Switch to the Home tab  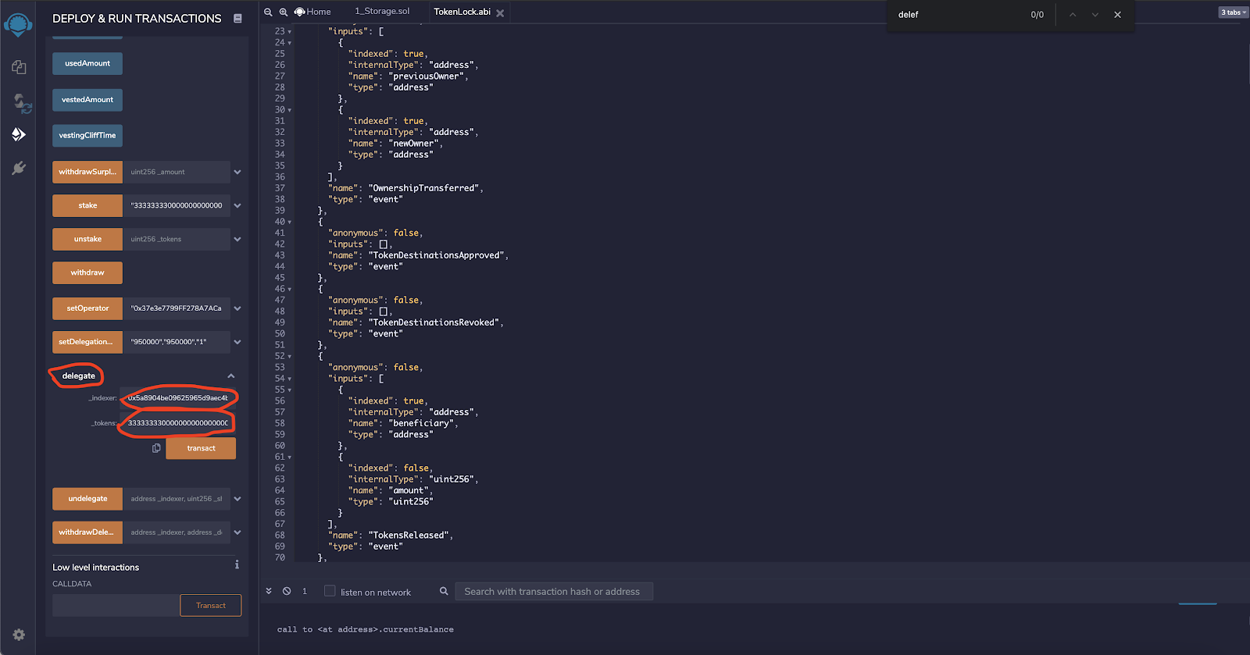pyautogui.click(x=312, y=12)
